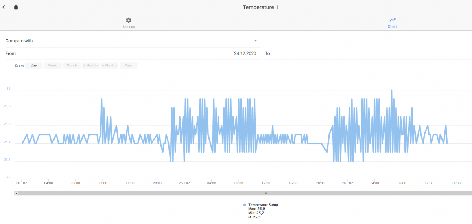Open the Settings gear icon
The width and height of the screenshot is (472, 224).
coord(129,20)
